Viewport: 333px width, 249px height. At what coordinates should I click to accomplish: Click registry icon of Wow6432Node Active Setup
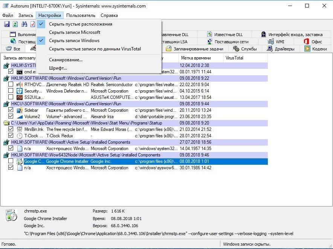(x=6, y=155)
